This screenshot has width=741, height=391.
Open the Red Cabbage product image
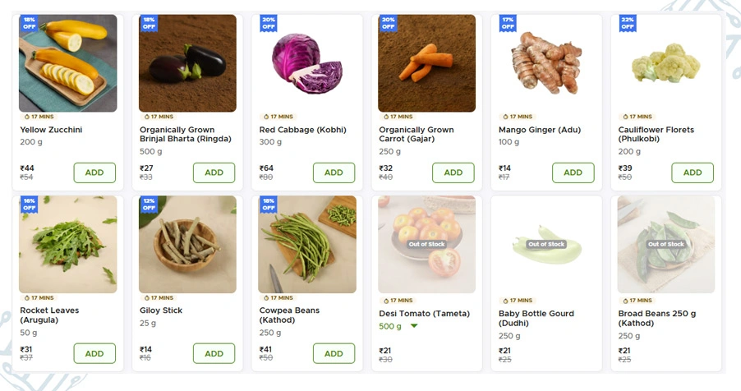click(x=307, y=63)
